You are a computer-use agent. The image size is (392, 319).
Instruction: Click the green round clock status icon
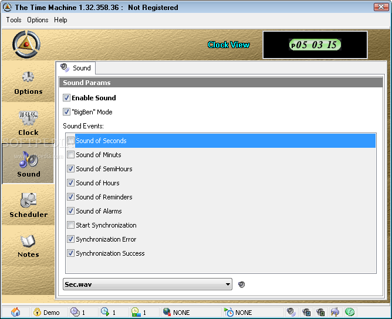coord(350,312)
